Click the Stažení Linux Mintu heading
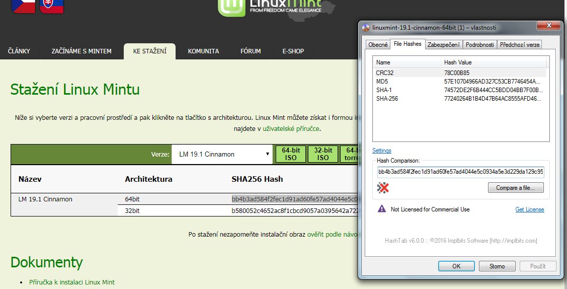The width and height of the screenshot is (567, 289). [75, 89]
